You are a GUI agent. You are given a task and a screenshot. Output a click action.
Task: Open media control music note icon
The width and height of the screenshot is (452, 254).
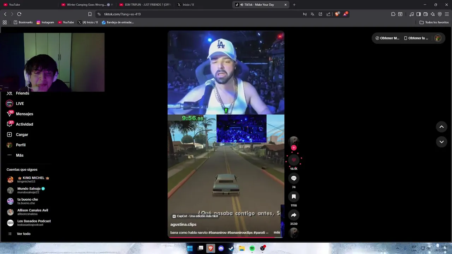click(411, 14)
